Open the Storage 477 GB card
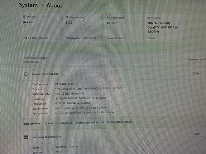 40,28
